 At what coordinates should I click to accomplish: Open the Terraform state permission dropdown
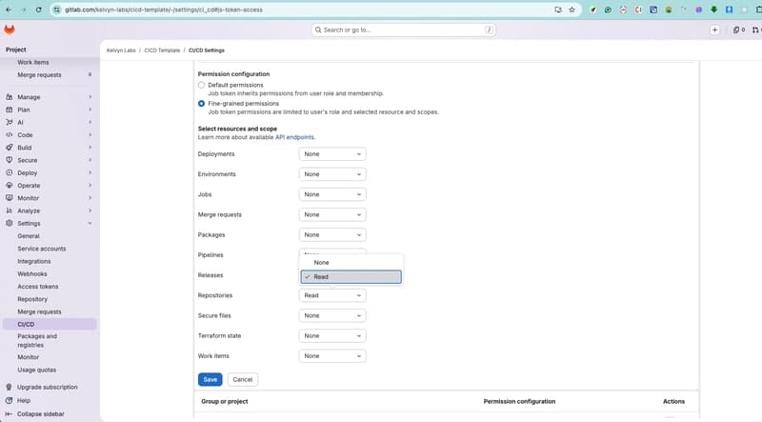click(x=332, y=336)
